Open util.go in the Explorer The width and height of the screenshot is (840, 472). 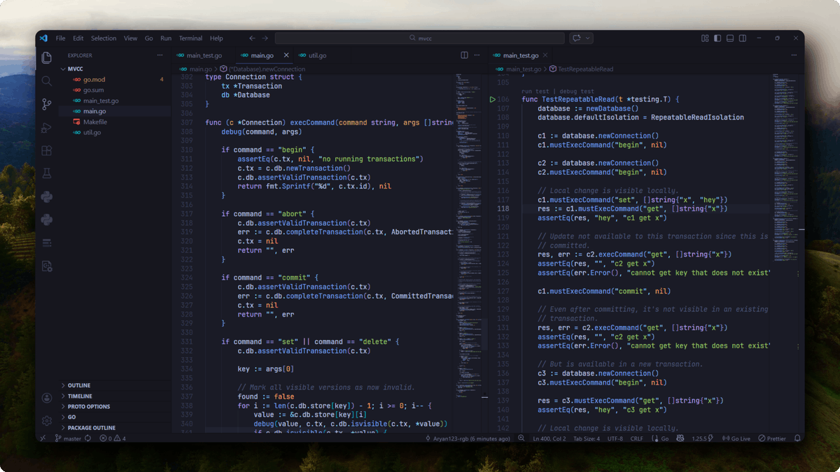click(x=115, y=132)
